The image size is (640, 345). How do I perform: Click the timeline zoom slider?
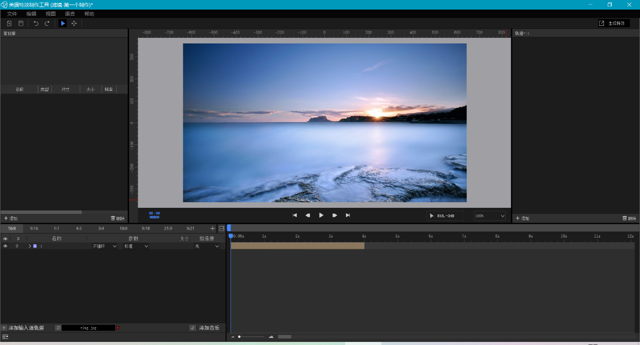point(251,336)
